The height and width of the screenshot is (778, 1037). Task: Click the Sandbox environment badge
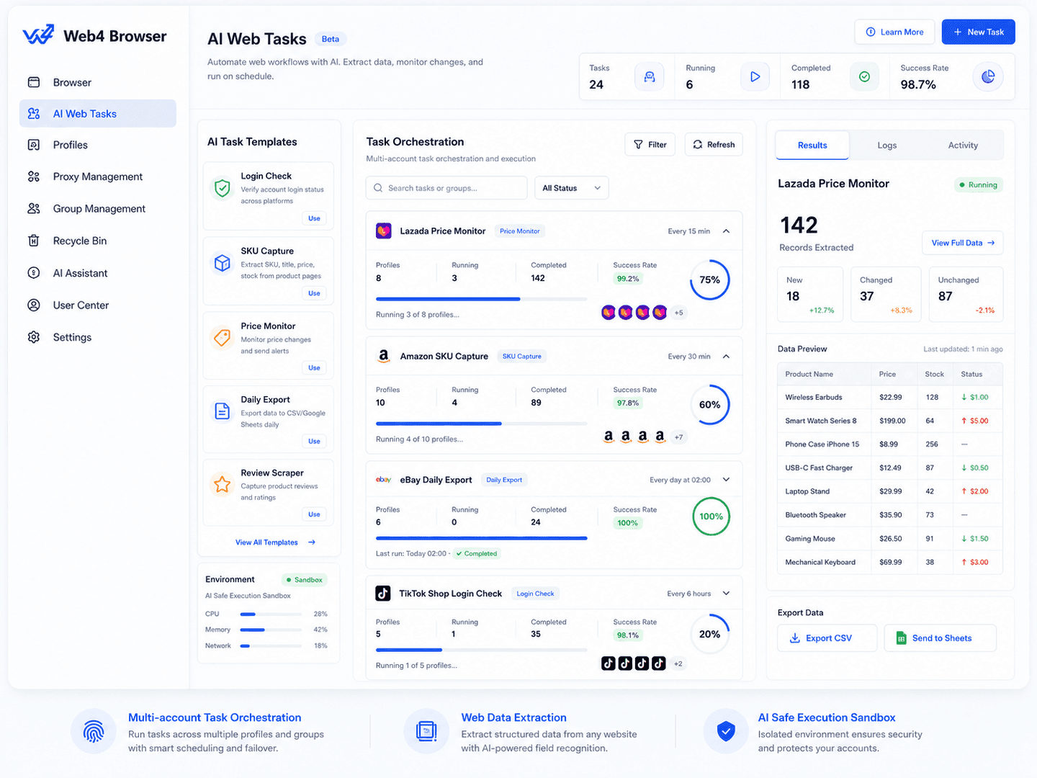[x=305, y=580]
